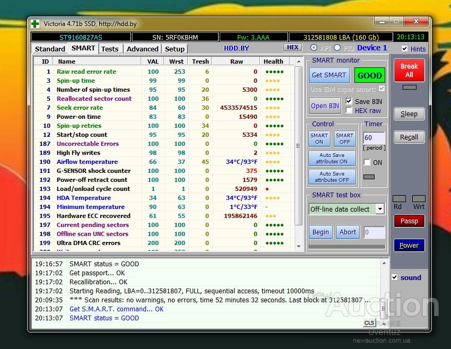This screenshot has width=451, height=349.
Task: Select the Reallocated sector count row
Action: [163, 99]
